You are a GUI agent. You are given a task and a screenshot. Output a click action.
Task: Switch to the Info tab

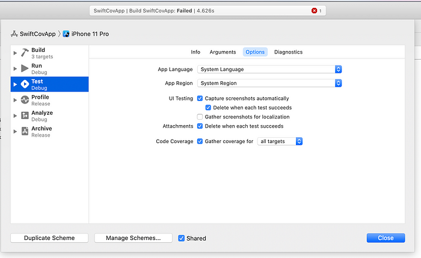(195, 52)
